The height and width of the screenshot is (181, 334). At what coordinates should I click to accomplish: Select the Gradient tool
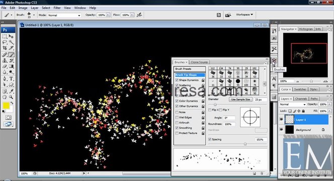[x=11, y=66]
